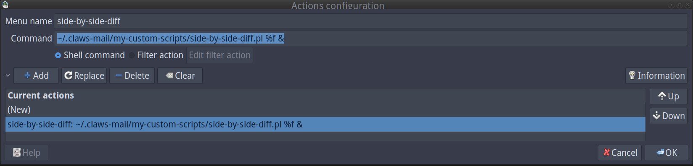Collapse the expander arrow beside Add
Image resolution: width=693 pixels, height=166 pixels.
8,76
